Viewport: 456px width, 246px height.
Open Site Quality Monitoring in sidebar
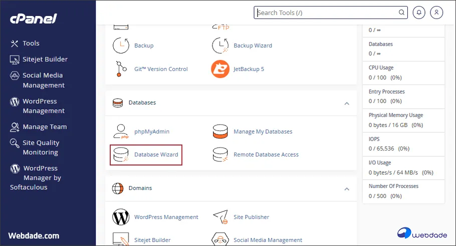[x=40, y=147]
